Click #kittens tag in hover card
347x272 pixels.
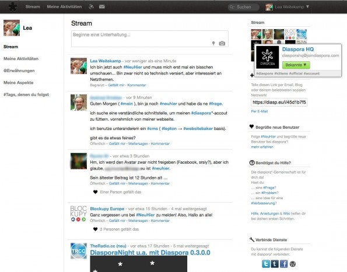click(x=281, y=73)
